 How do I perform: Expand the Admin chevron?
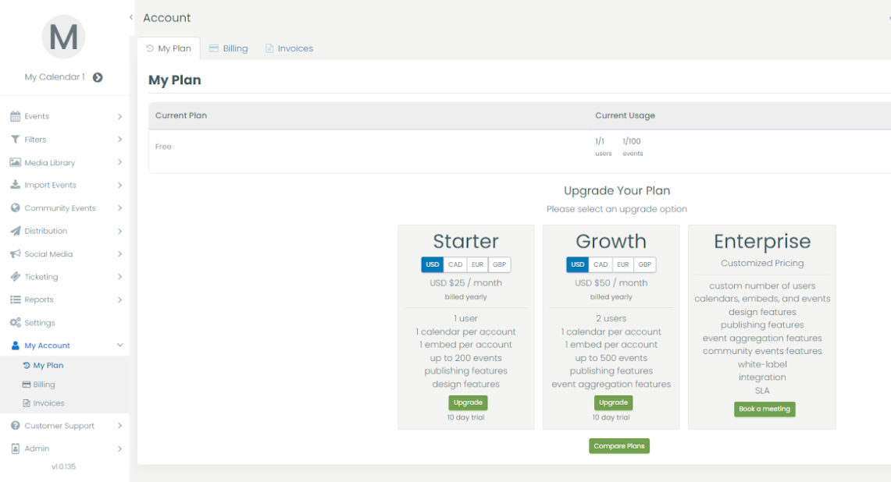click(x=120, y=448)
